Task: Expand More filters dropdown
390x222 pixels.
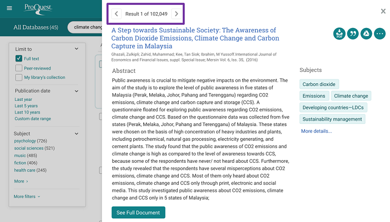Action: point(27,196)
